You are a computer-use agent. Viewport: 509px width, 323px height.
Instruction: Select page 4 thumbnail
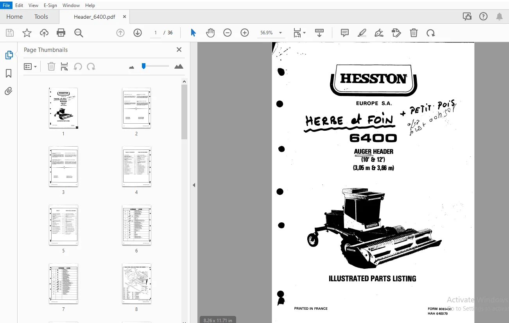(x=136, y=167)
